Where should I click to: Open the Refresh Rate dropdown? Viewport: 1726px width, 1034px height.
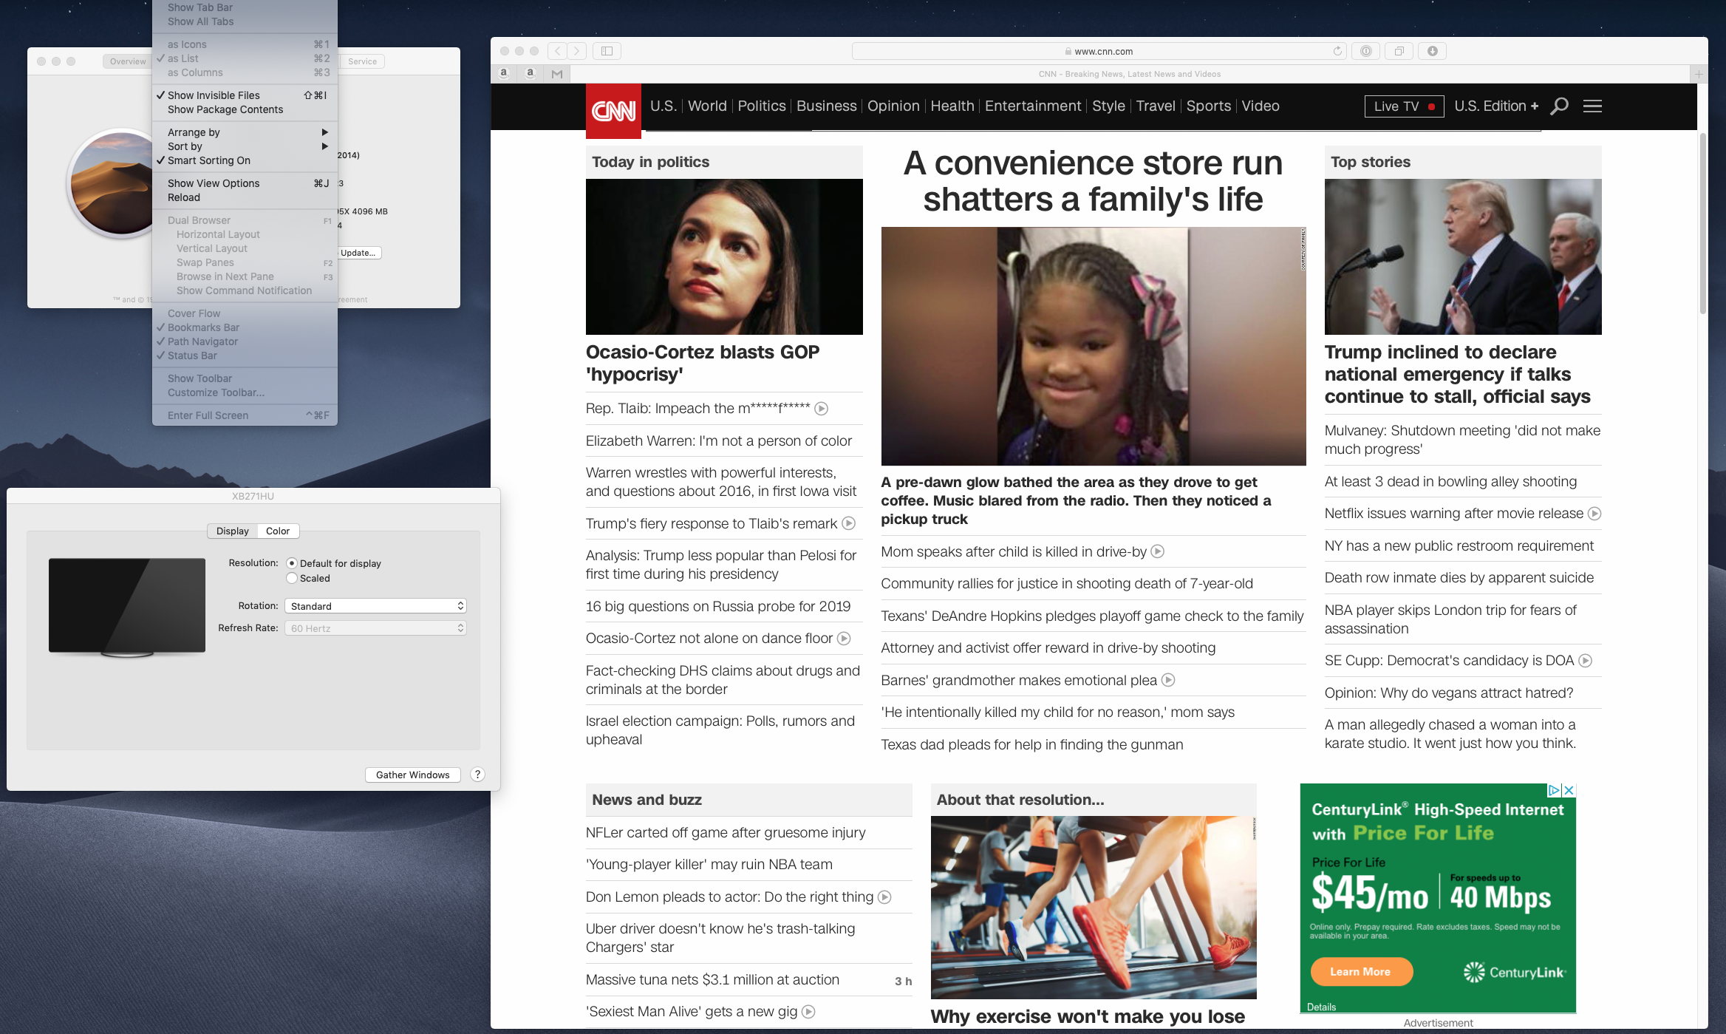tap(375, 628)
